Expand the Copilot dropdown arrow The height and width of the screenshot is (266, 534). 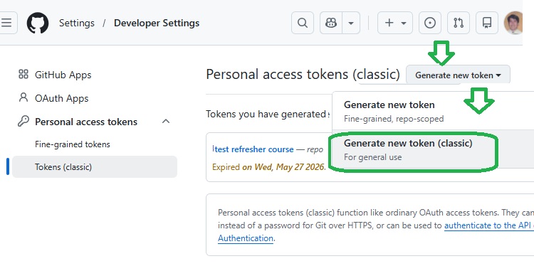(351, 23)
